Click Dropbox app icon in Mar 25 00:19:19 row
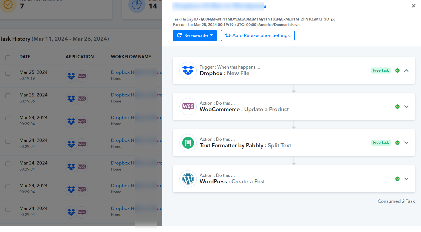Viewport: 421px width, 232px height. tap(71, 76)
